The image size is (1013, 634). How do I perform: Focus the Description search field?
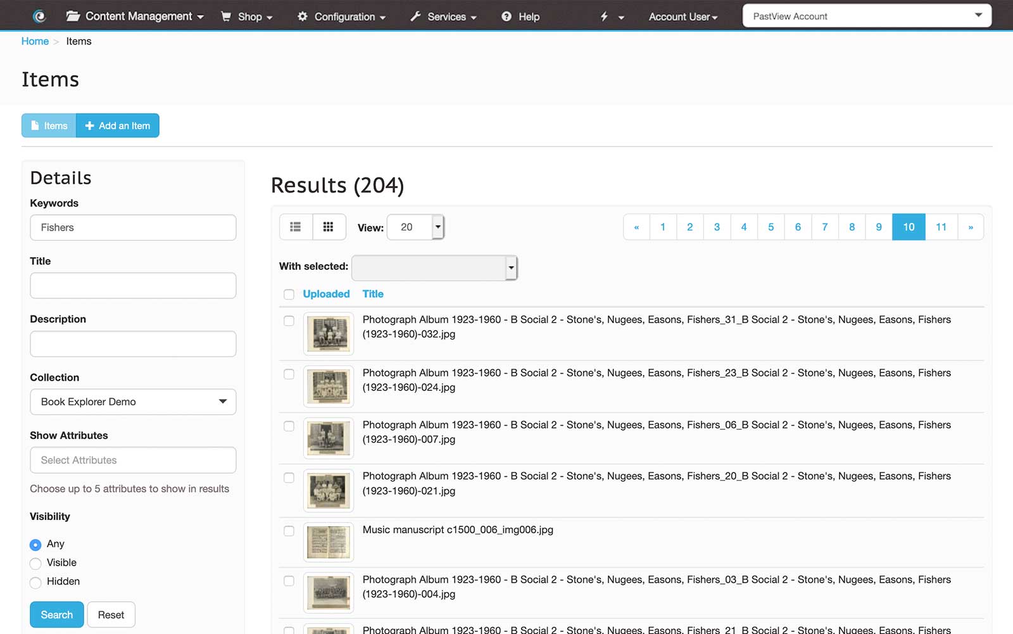tap(133, 344)
